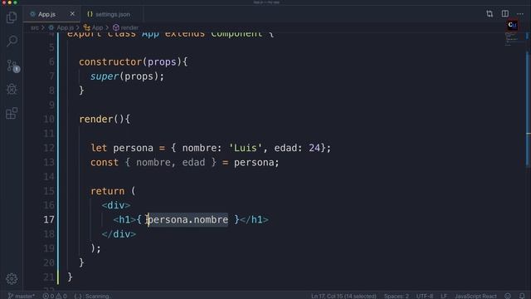Screen dimensions: 531x299
Task: Click the 'edad' variable on line 13
Action: coord(193,163)
